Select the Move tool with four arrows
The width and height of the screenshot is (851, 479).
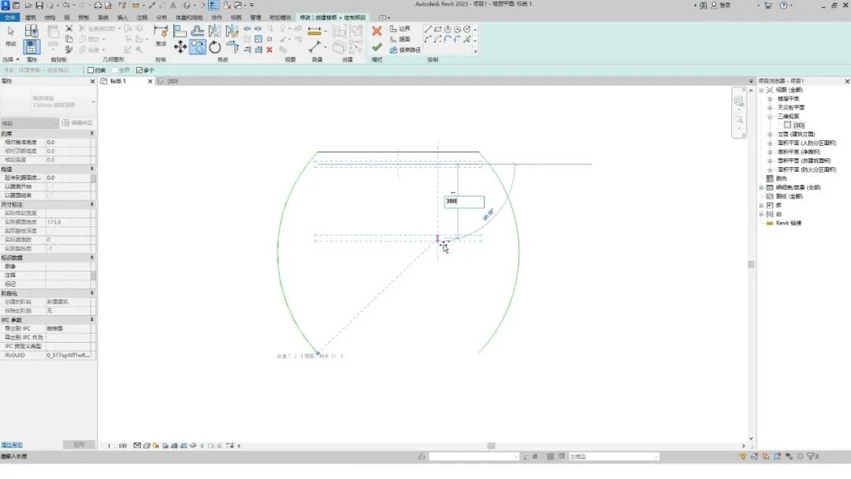click(x=180, y=47)
